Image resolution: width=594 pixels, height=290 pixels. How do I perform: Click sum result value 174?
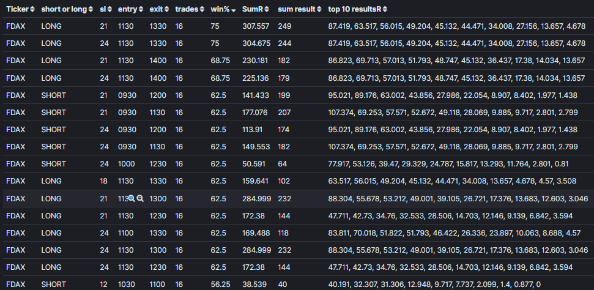(284, 129)
